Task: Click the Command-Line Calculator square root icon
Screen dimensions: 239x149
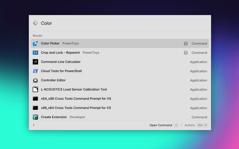Action: tap(35, 62)
